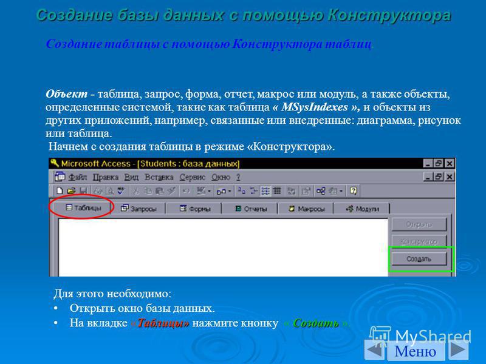This screenshot has height=364, width=486.
Task: Click the disabled Открыть button
Action: point(419,224)
